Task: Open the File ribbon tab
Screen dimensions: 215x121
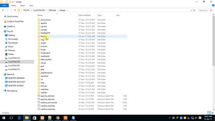Action: pos(4,5)
